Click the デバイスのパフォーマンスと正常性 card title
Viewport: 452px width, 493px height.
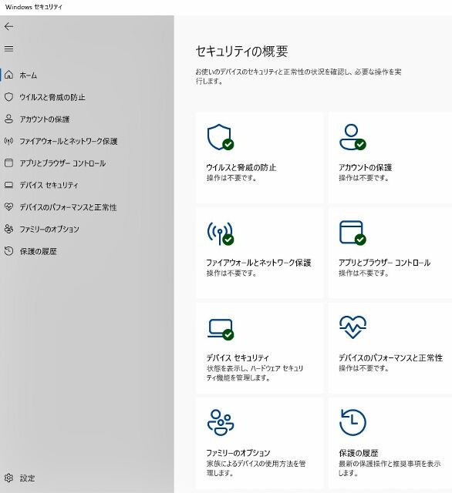point(390,357)
